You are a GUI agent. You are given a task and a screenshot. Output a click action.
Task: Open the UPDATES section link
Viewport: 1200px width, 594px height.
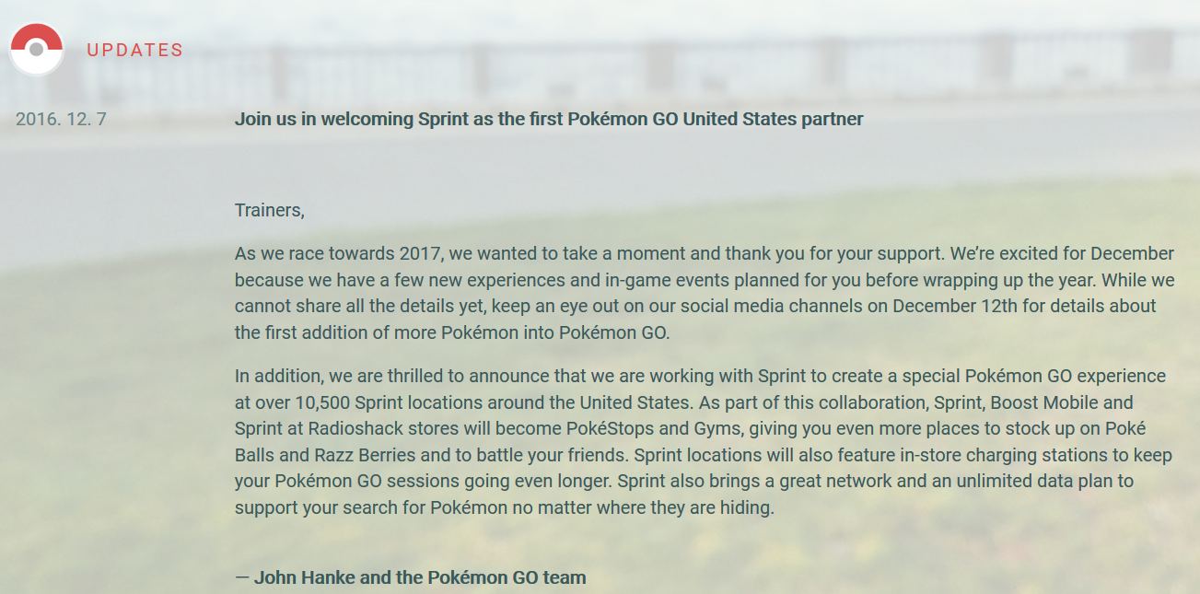[x=134, y=51]
